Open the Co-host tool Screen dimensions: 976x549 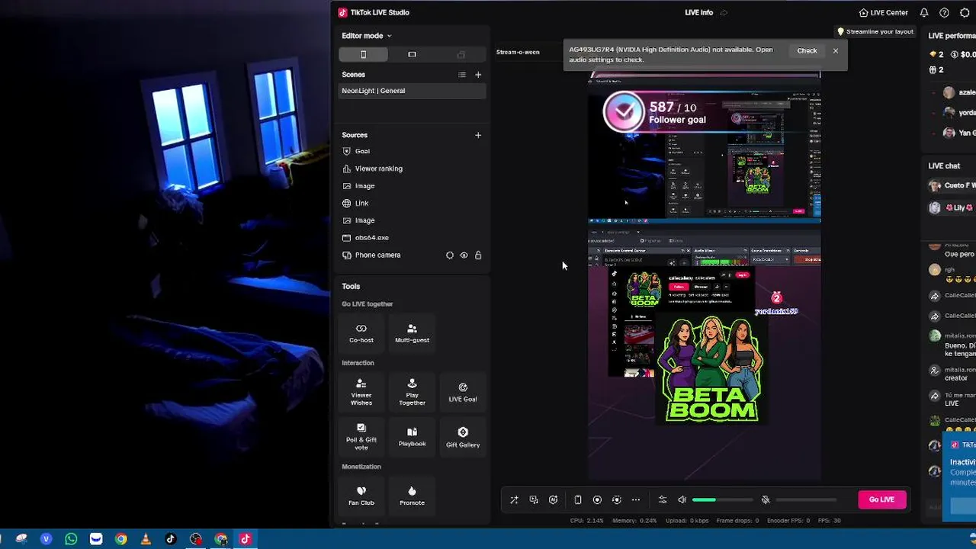(x=361, y=333)
